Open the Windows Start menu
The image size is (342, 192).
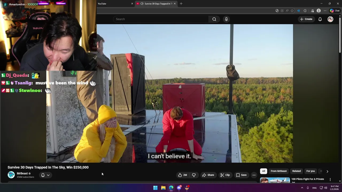click(155, 188)
